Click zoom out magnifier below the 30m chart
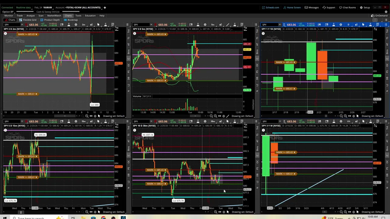390x219 pixels. [x=211, y=212]
